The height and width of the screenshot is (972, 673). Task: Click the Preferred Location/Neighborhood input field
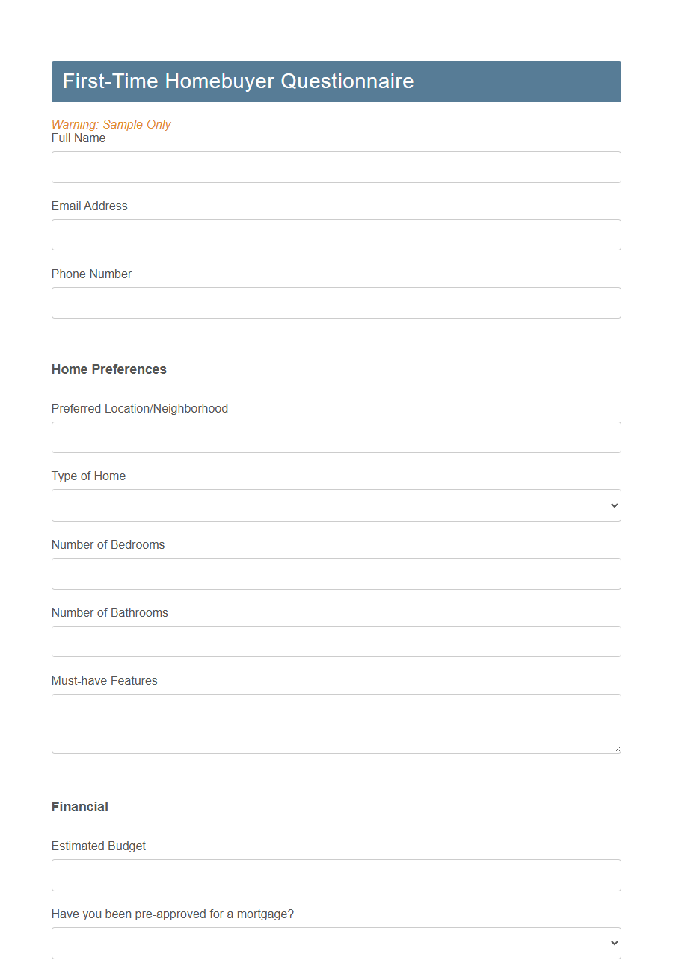pos(336,437)
